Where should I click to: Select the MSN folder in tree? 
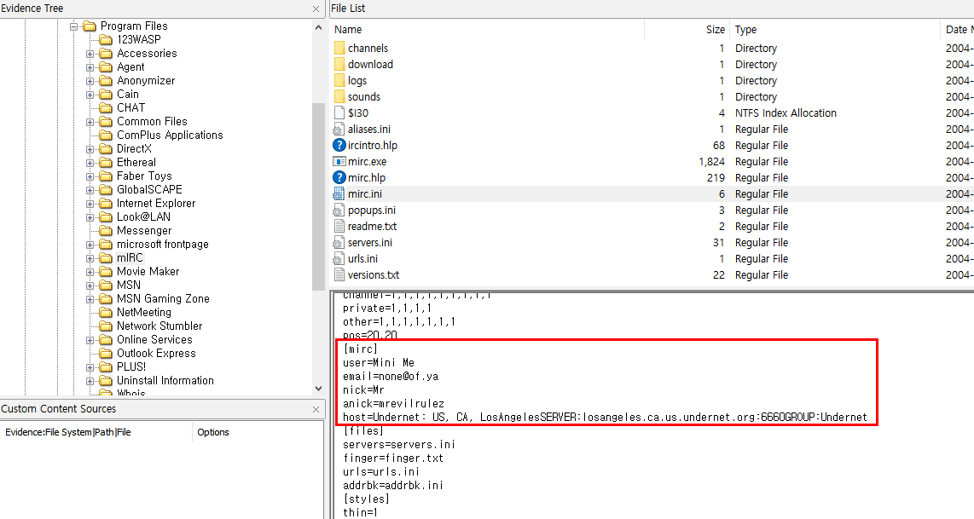[129, 285]
